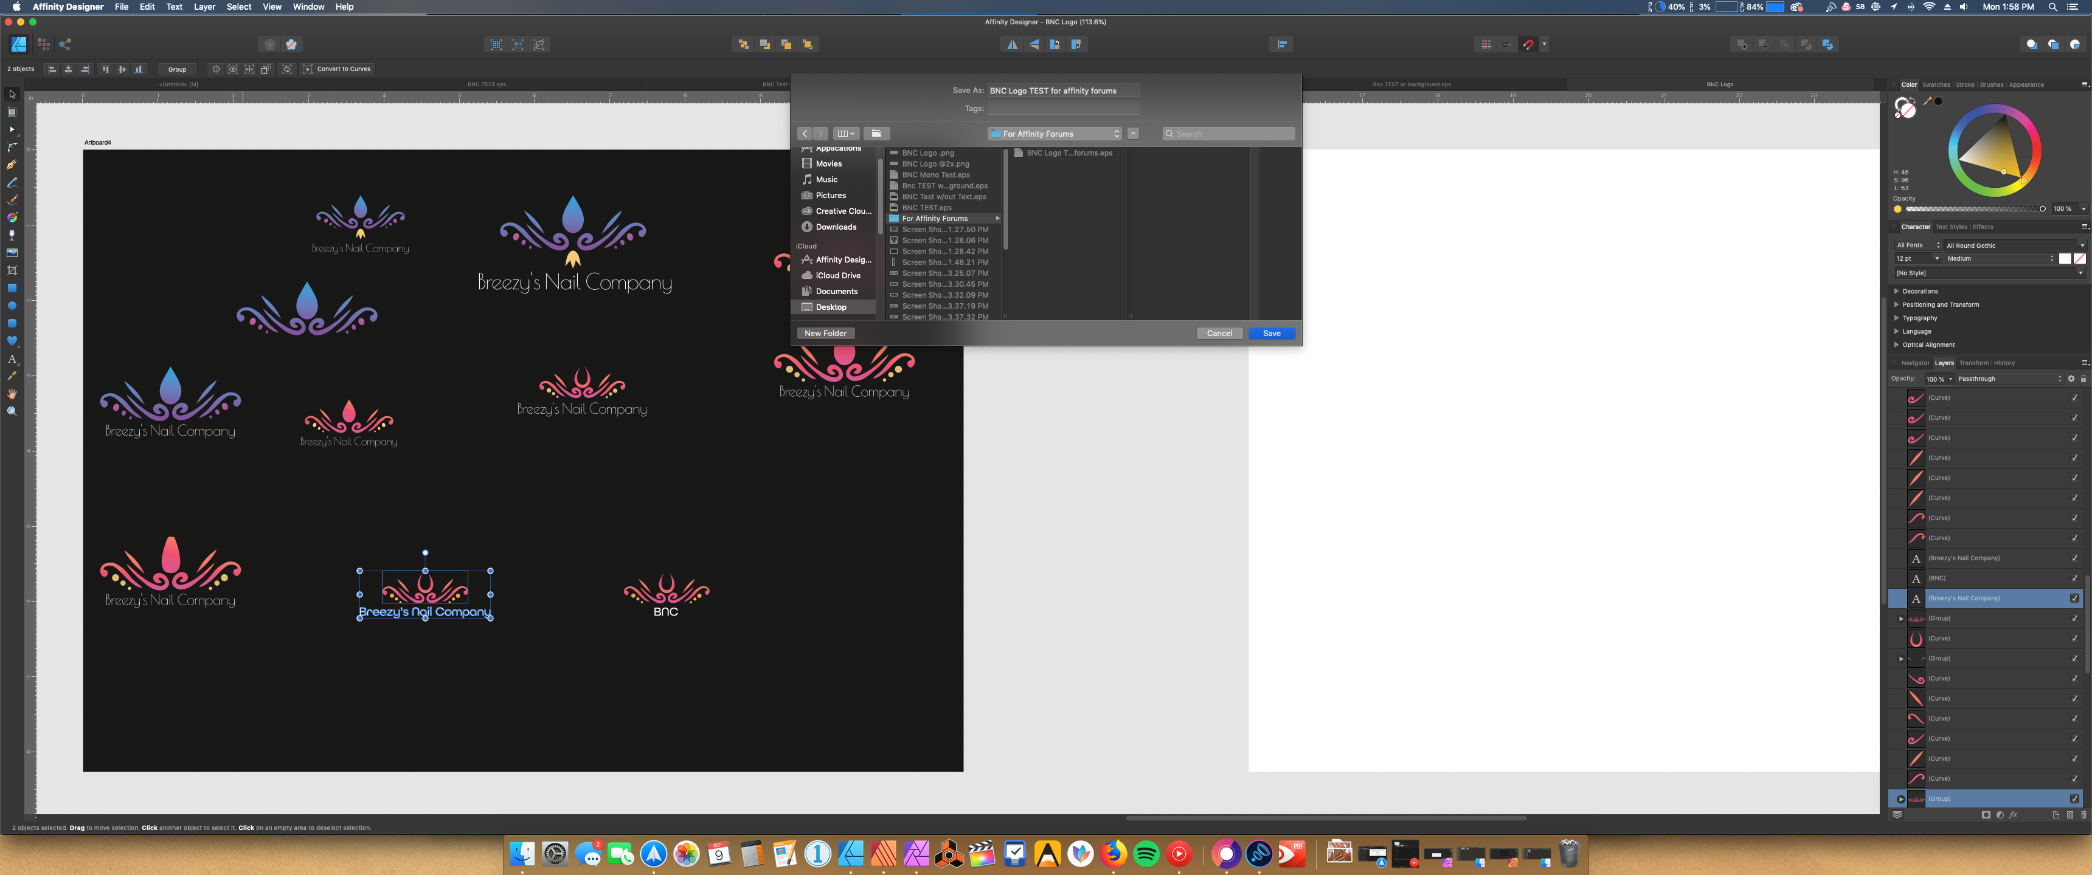
Task: Click the Save button in dialog
Action: pyautogui.click(x=1271, y=334)
